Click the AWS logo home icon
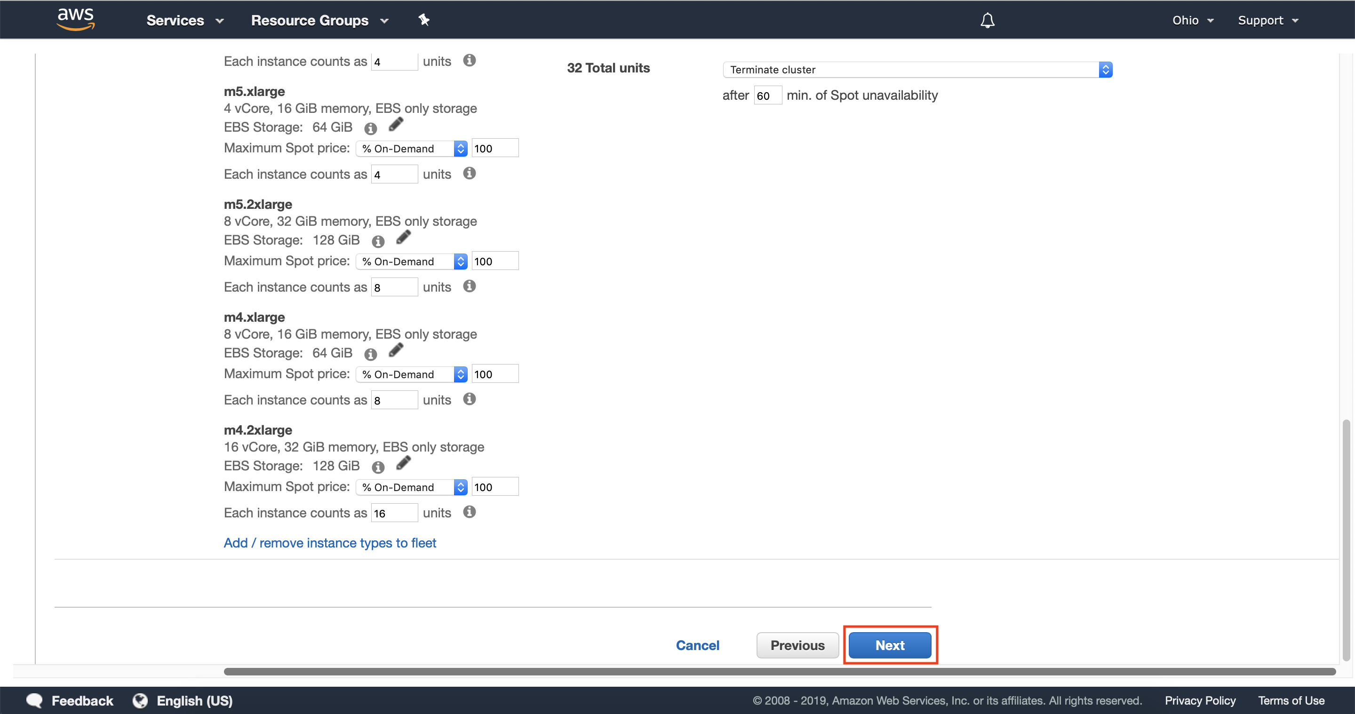1355x714 pixels. 76,19
